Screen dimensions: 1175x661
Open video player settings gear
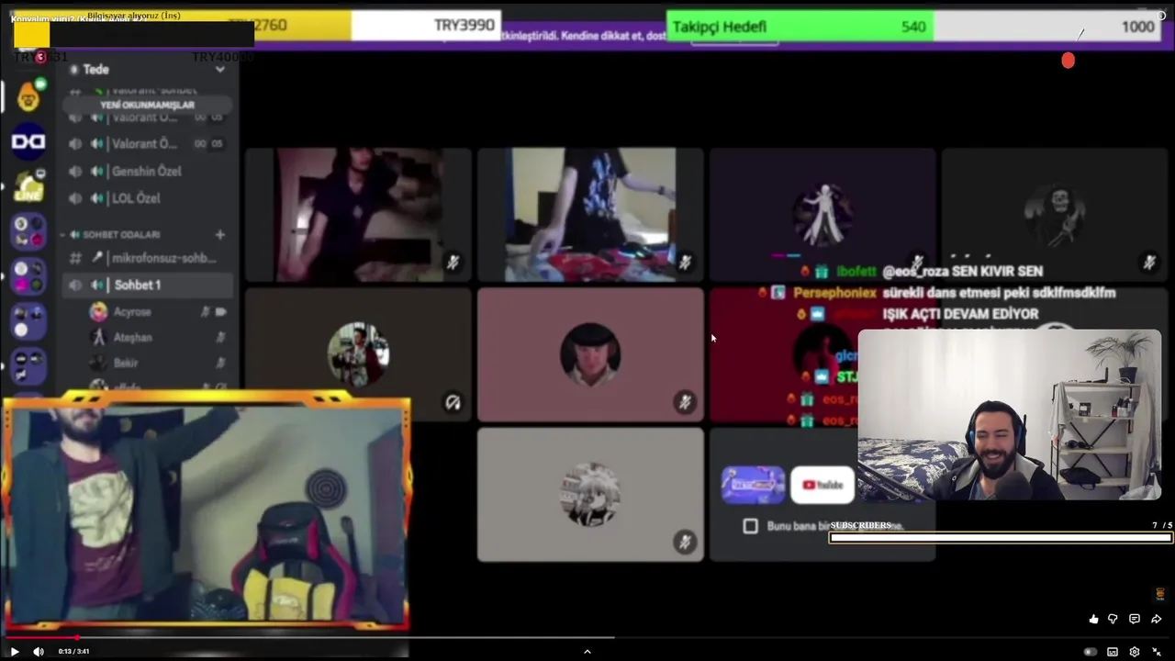pos(1135,652)
